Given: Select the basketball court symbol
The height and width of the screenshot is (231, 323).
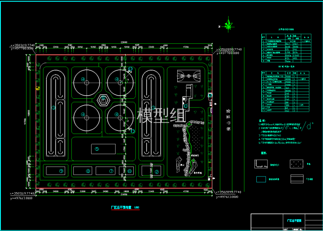Looking at the screenshot, I should 186,76.
